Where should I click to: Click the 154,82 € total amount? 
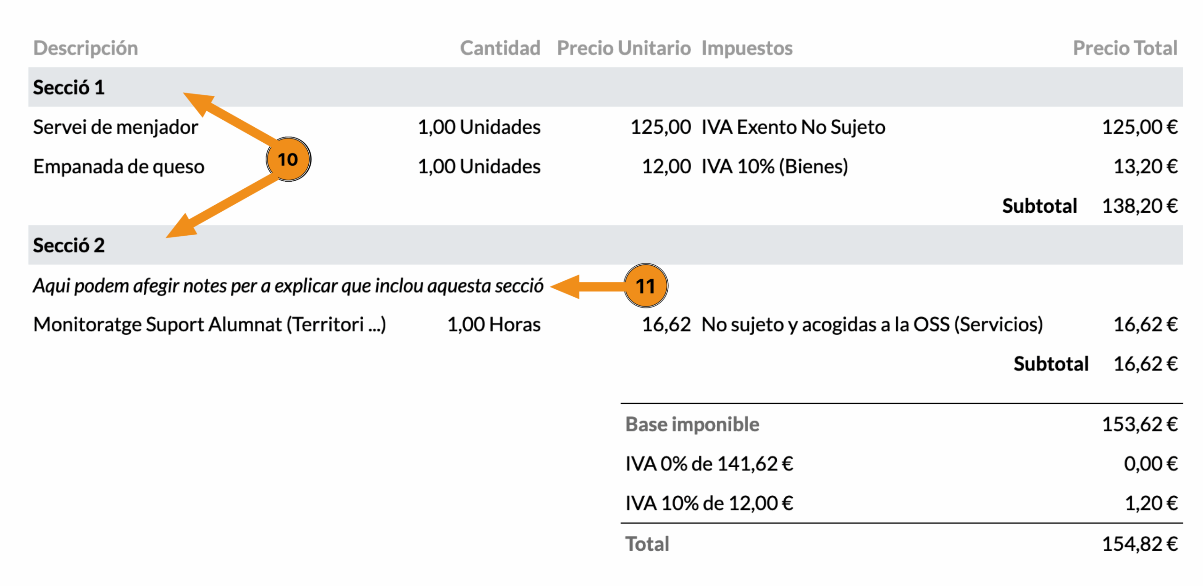click(1140, 544)
